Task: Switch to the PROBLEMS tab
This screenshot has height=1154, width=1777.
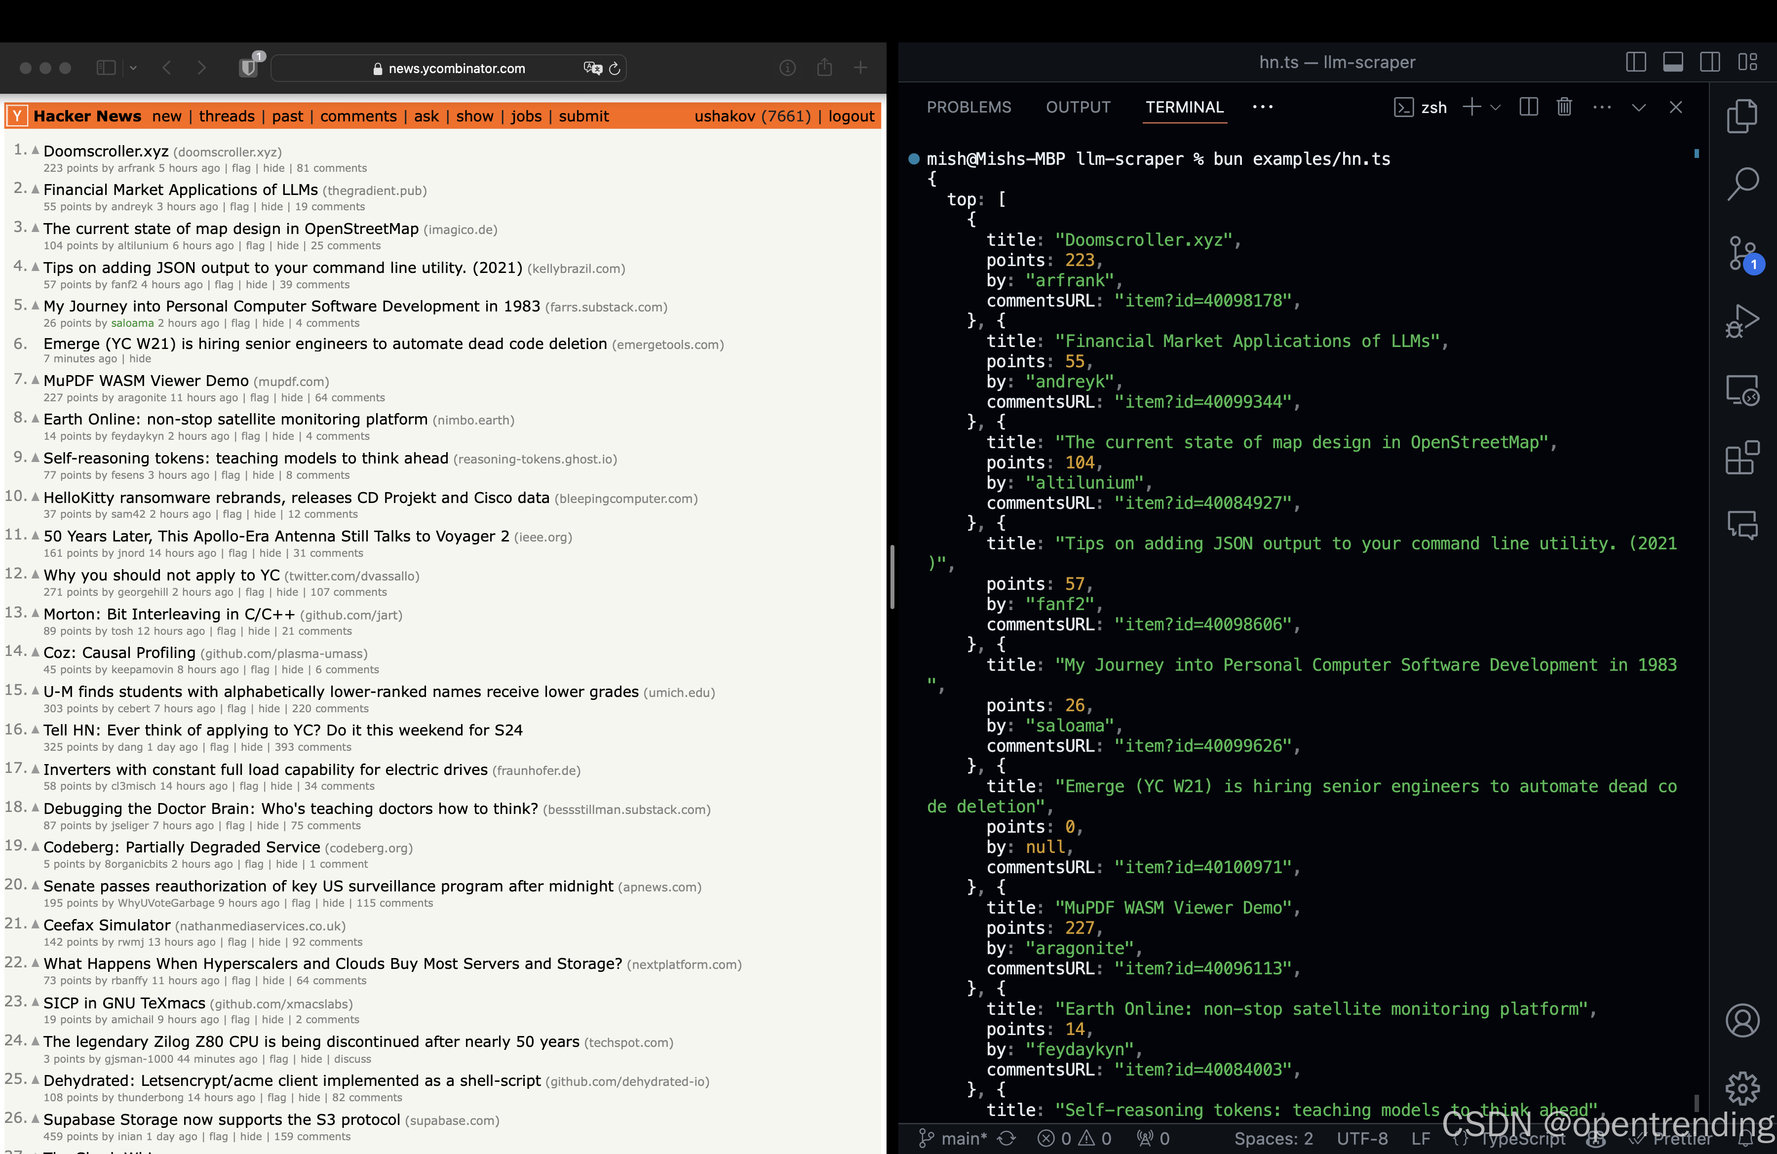Action: 968,108
